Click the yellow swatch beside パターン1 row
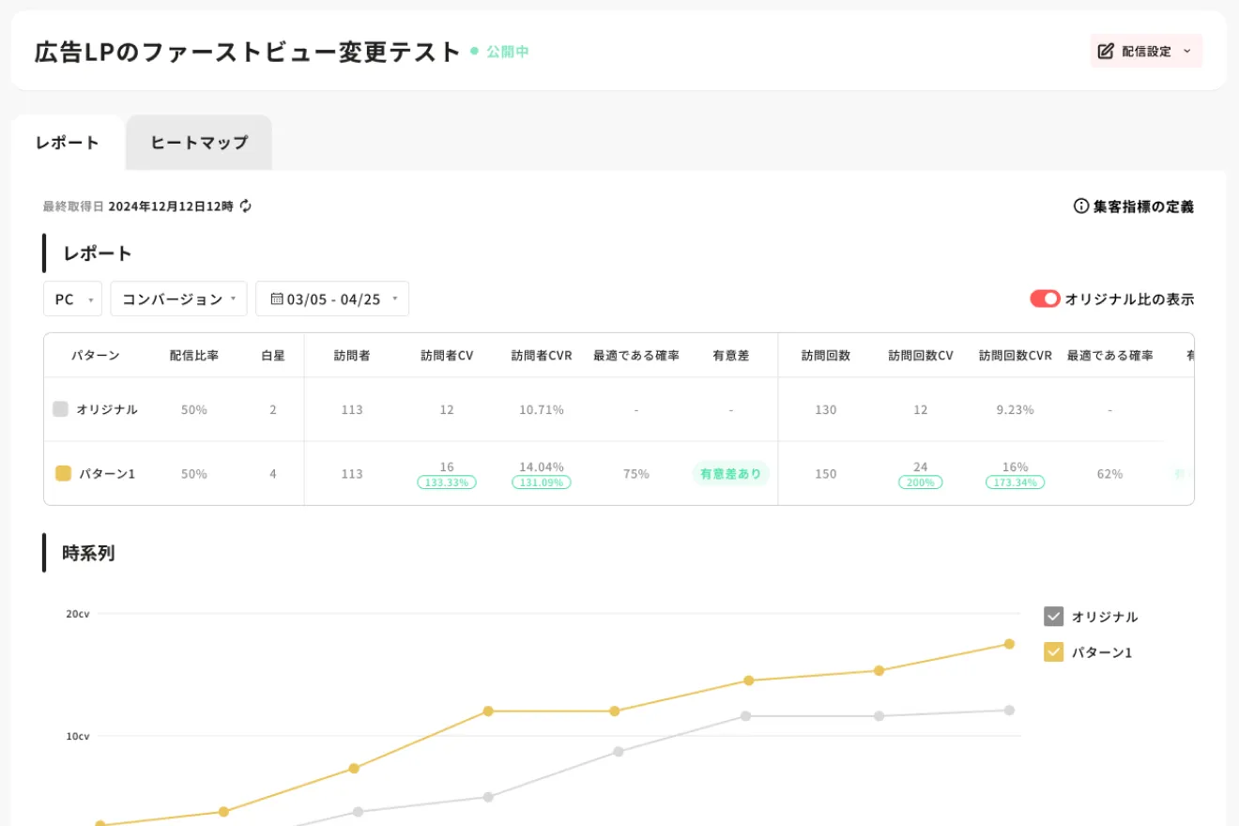The image size is (1239, 826). [63, 473]
